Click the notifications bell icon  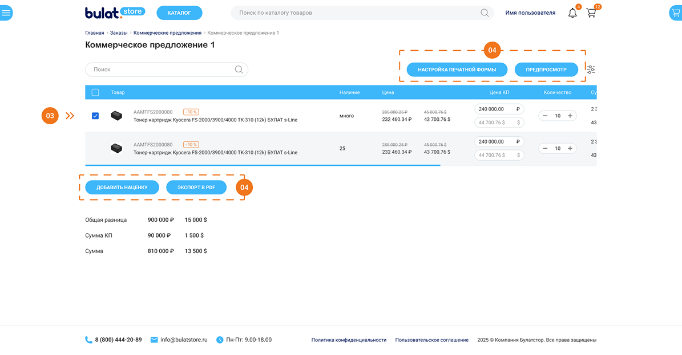click(x=572, y=13)
